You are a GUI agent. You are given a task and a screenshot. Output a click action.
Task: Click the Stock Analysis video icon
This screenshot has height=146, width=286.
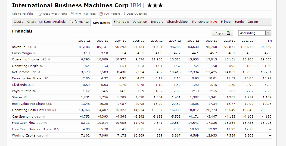coord(41,22)
